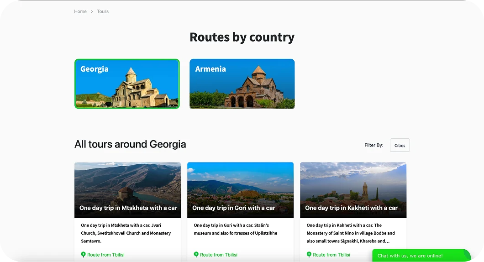Click 'Route from Tbilisi' on Gori card
The height and width of the screenshot is (262, 484).
pos(218,255)
